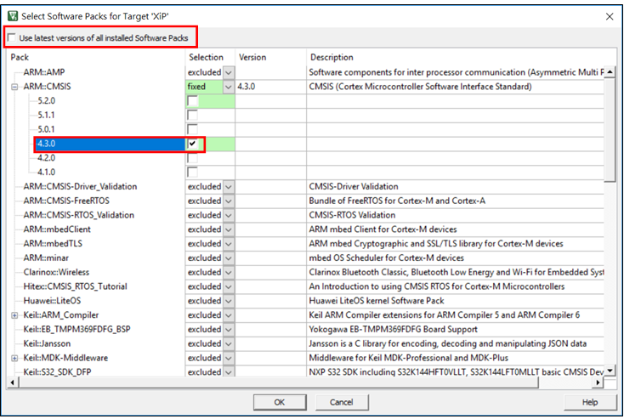The width and height of the screenshot is (624, 419).
Task: Check the 4.1.0 version checkbox
Action: (x=193, y=173)
